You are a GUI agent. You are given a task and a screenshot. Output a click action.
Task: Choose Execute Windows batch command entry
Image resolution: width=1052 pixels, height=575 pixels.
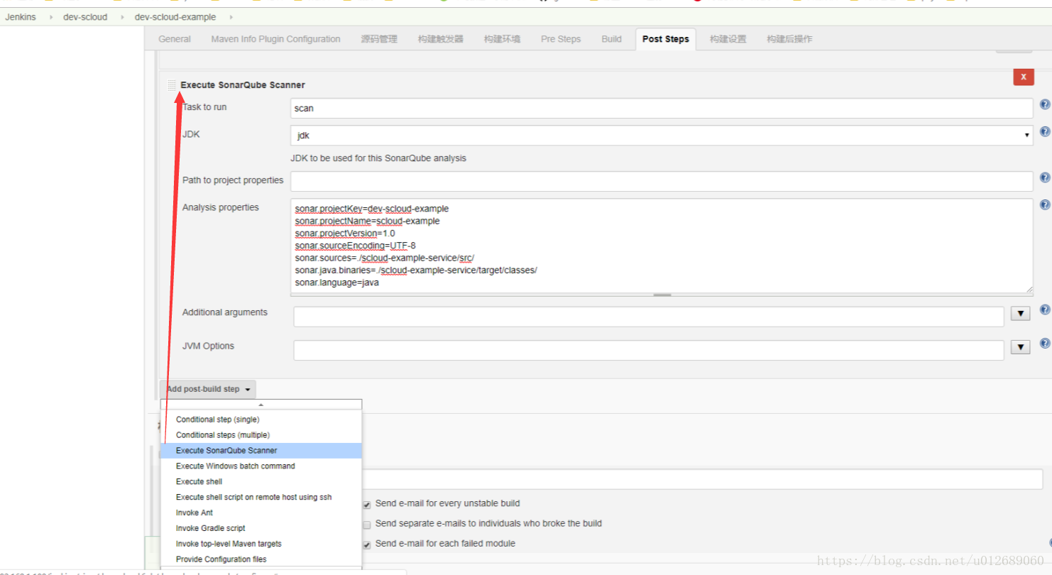261,466
